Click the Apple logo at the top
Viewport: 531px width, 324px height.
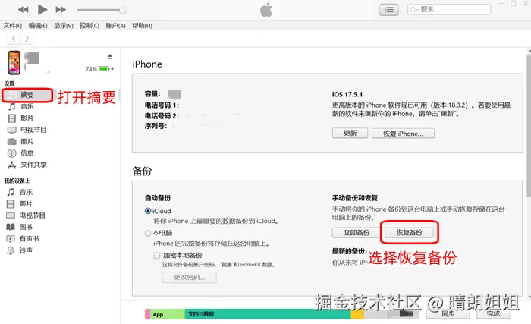(266, 10)
